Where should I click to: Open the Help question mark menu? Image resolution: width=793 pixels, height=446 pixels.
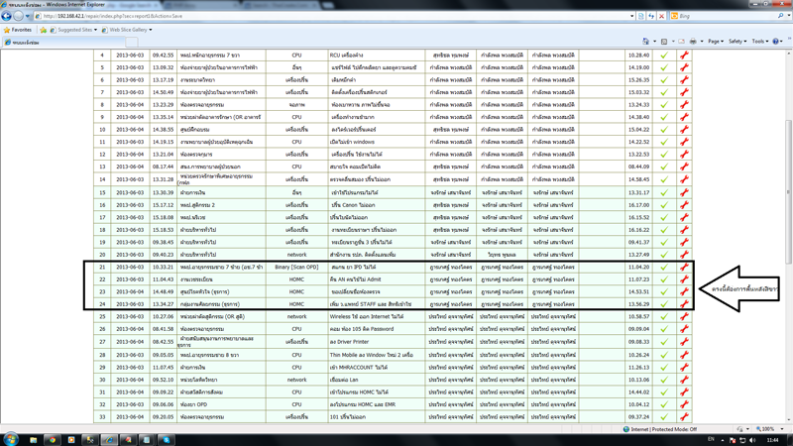click(777, 42)
